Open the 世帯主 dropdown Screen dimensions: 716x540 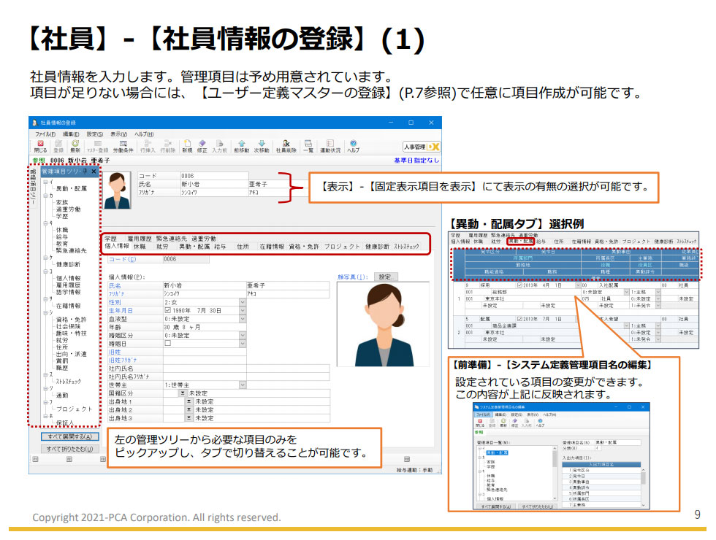243,384
